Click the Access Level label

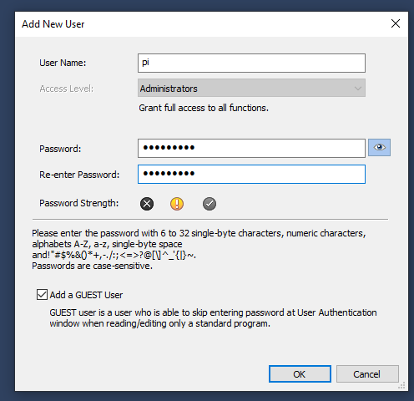click(67, 89)
